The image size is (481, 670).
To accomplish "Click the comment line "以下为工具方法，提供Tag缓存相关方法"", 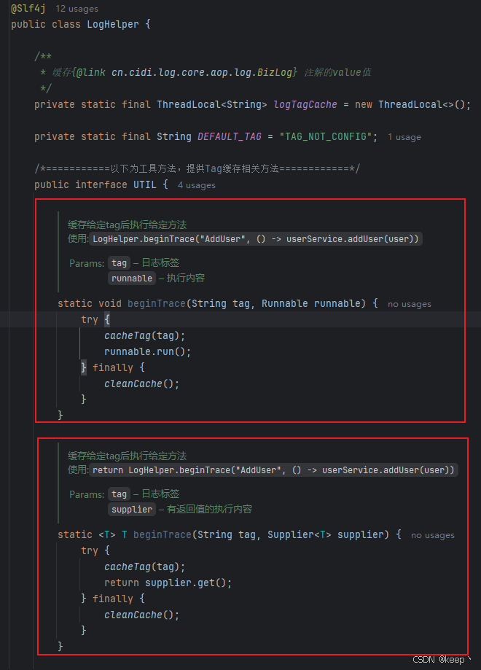I will tap(197, 168).
